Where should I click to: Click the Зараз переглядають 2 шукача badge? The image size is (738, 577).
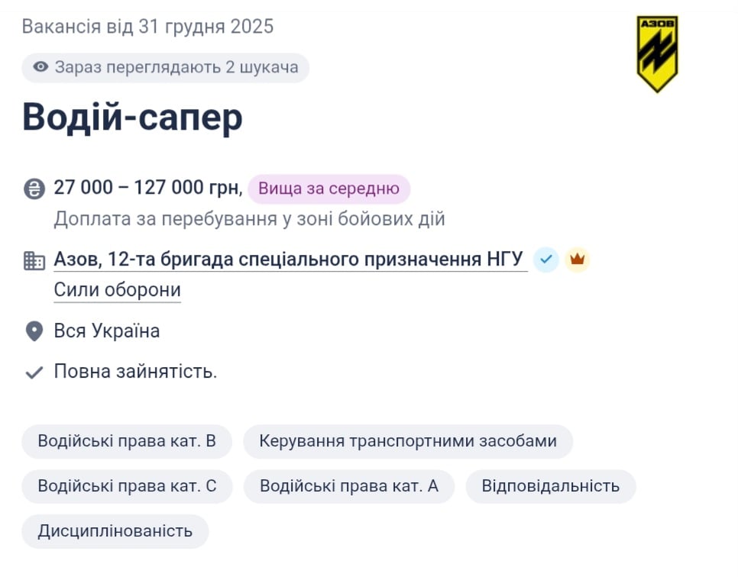click(x=165, y=67)
